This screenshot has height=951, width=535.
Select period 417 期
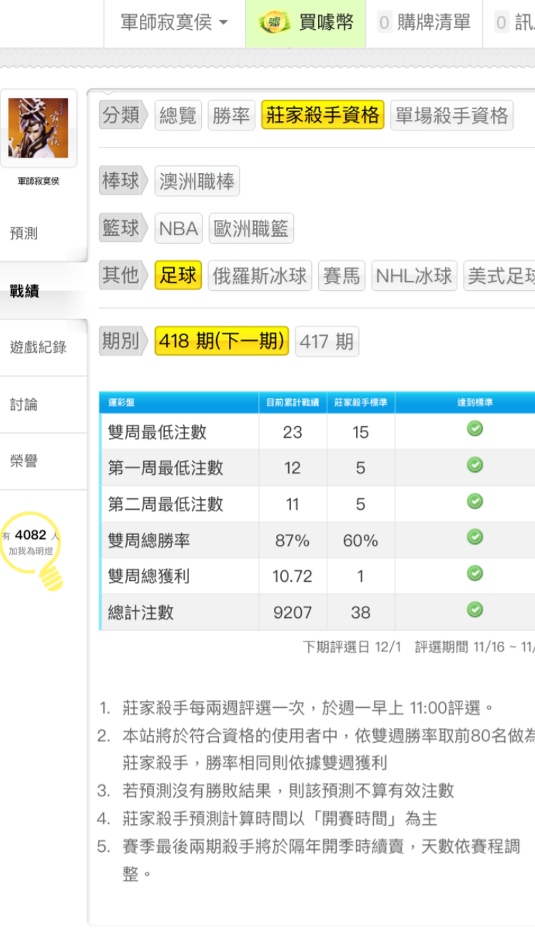pos(327,341)
